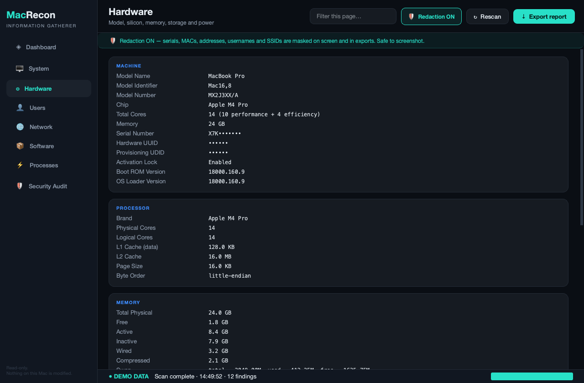
Task: Go to the System page
Action: point(49,68)
